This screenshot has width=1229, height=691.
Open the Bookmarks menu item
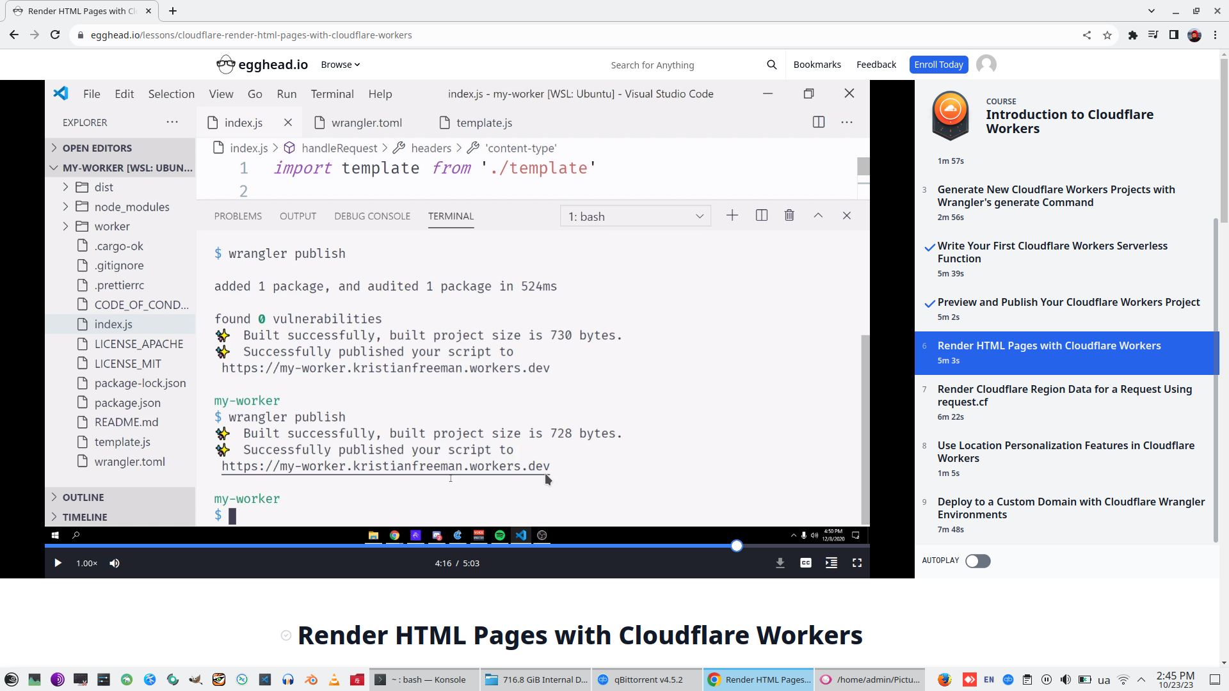pyautogui.click(x=817, y=65)
